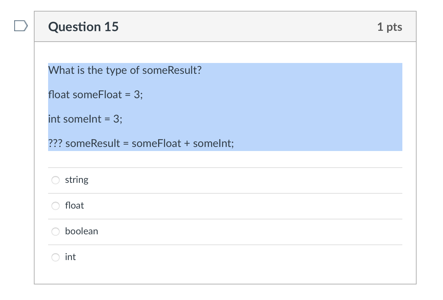Click the "string" answer label text

[x=77, y=180]
